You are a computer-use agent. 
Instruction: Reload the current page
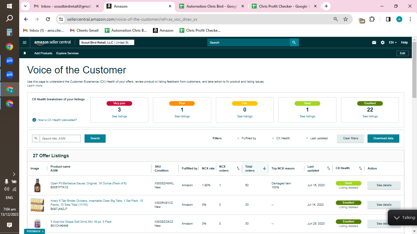(48, 19)
